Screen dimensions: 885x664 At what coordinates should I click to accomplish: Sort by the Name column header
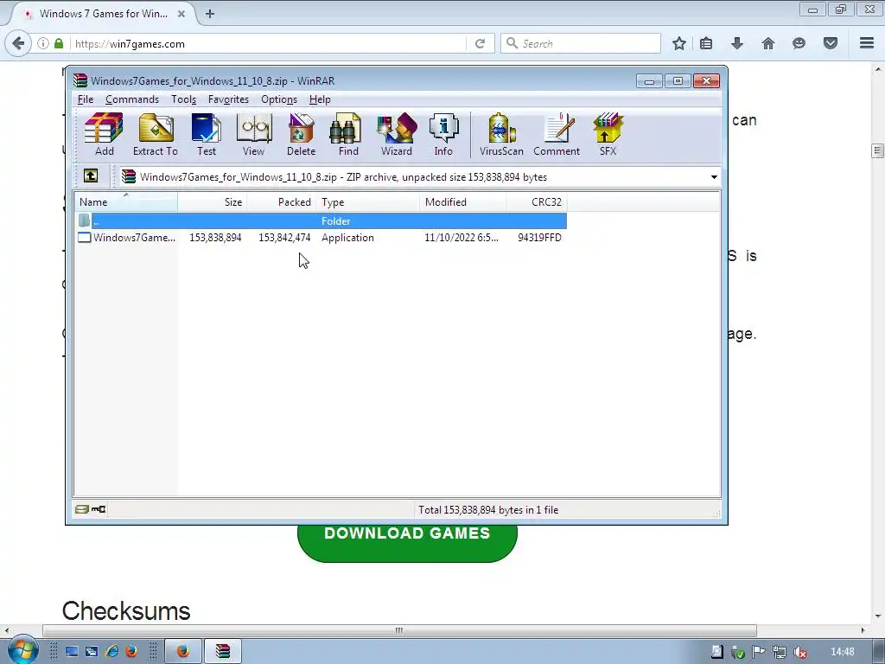click(126, 202)
